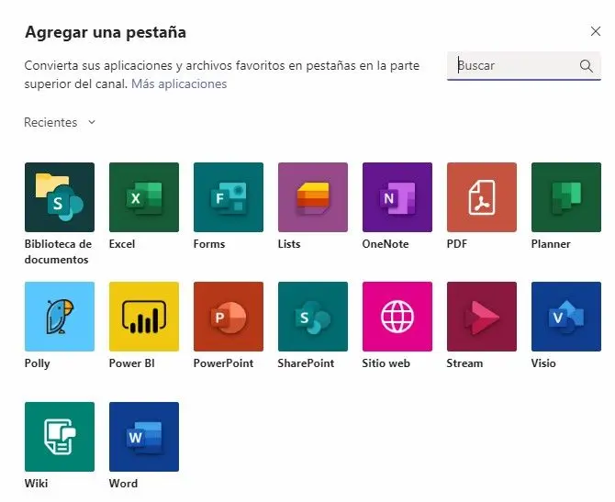The width and height of the screenshot is (615, 502).
Task: Add a Power BI tab
Action: (x=143, y=317)
